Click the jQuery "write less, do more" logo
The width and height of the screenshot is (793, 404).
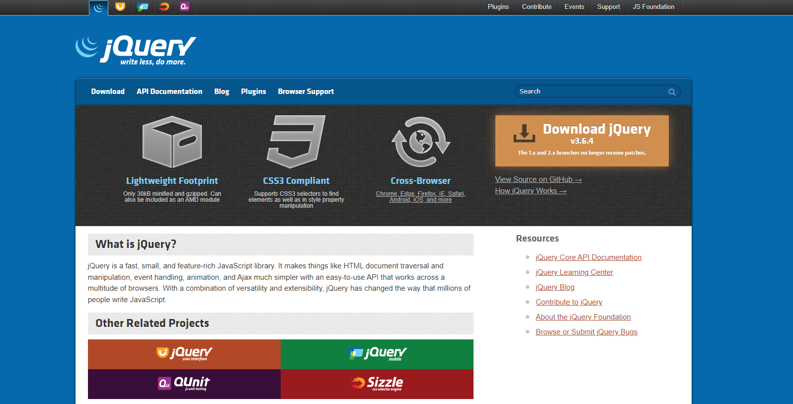tap(136, 50)
